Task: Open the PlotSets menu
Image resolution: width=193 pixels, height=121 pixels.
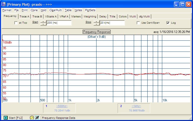Action: tap(90, 10)
